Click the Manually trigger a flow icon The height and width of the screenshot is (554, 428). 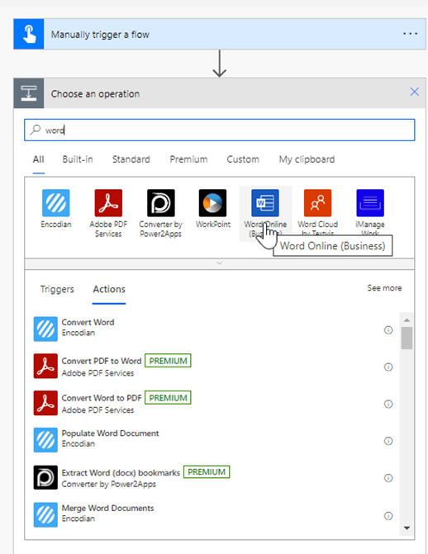click(x=29, y=35)
